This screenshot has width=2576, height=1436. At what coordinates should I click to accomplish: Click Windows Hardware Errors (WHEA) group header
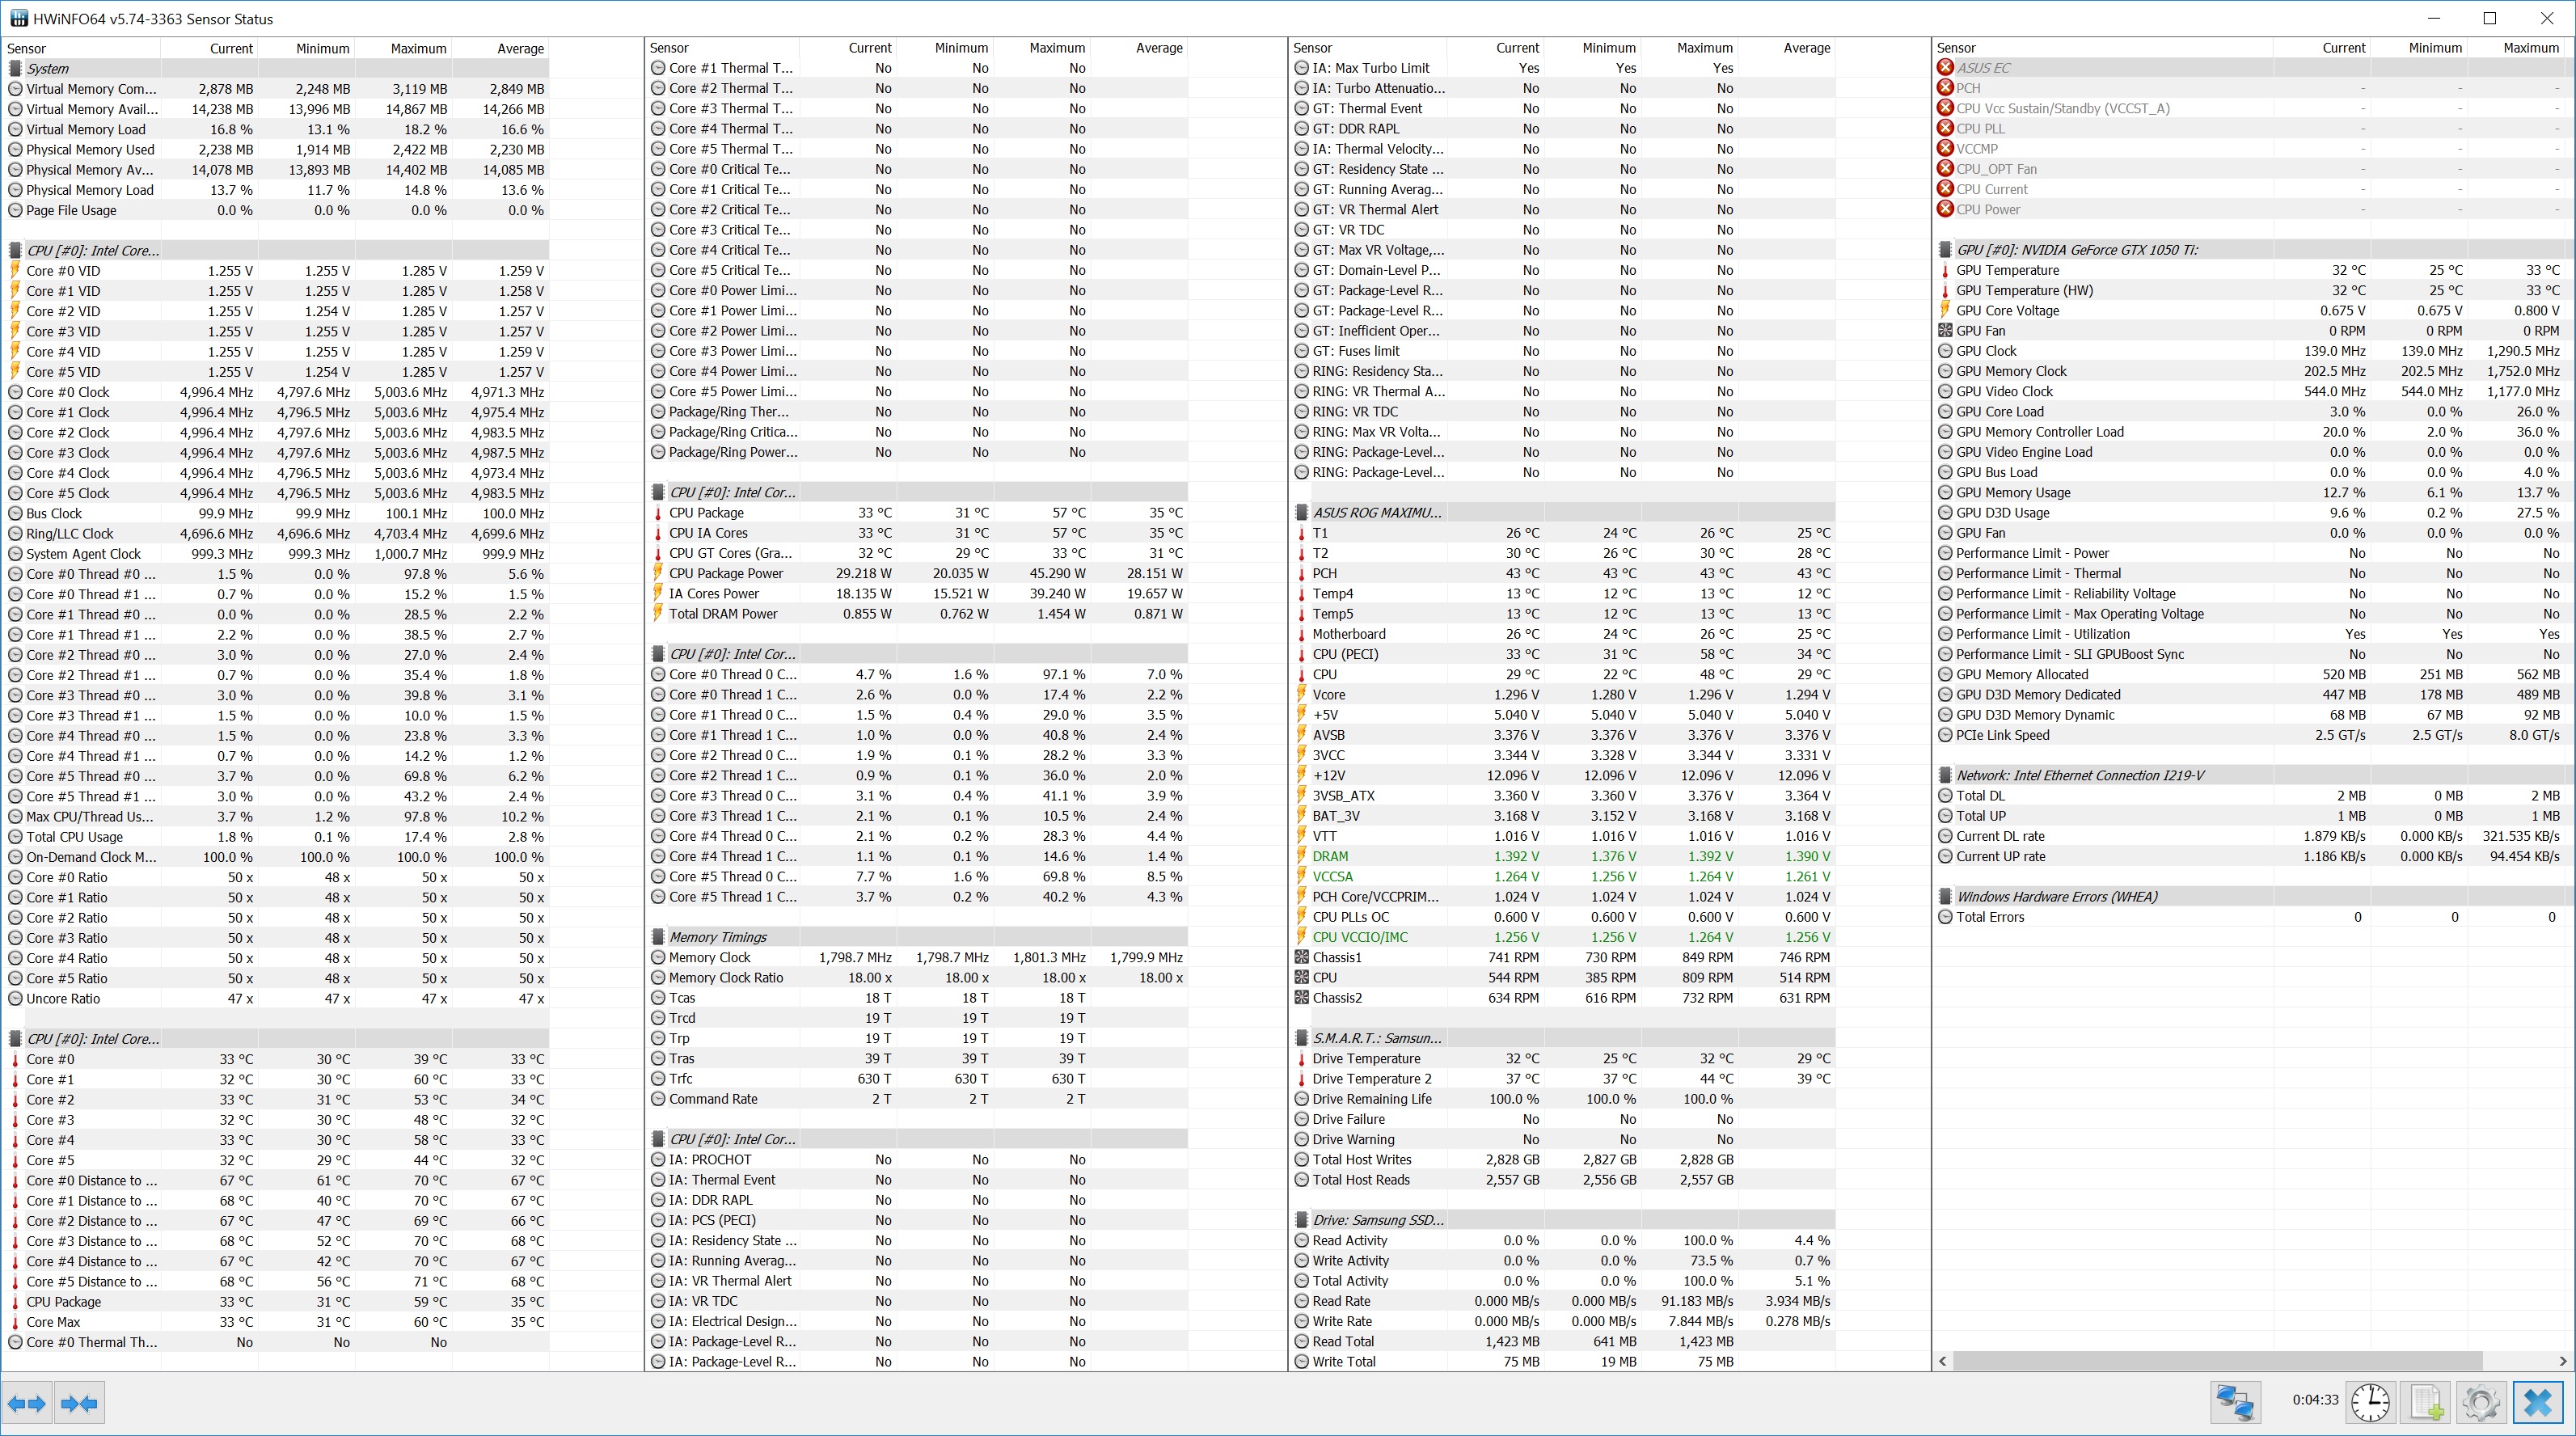2056,897
